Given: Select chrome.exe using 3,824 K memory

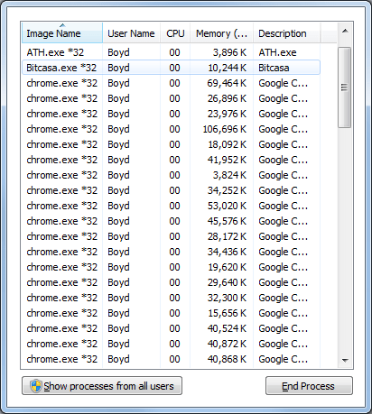Looking at the screenshot, I should 171,175.
